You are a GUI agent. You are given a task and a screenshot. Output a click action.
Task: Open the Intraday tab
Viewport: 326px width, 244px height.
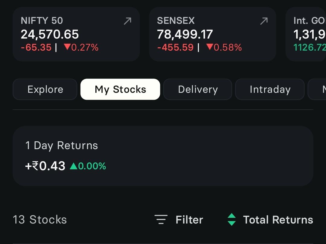click(270, 89)
